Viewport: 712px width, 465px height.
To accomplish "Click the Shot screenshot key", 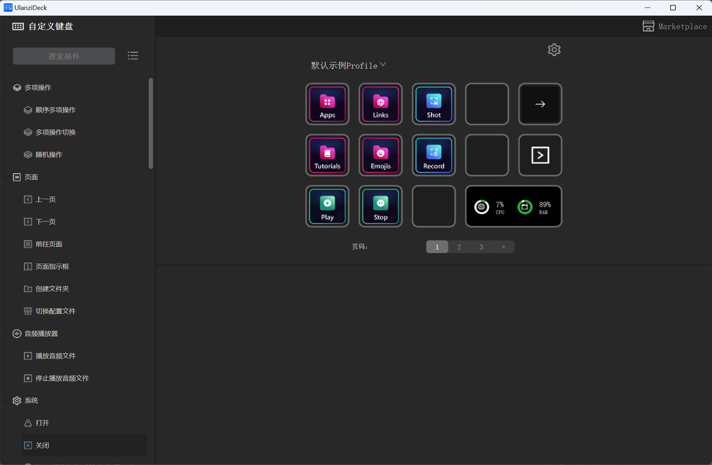I will coord(433,104).
